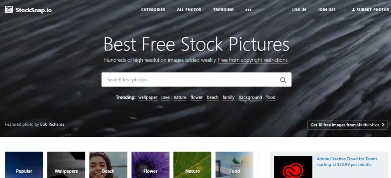Open the Flower category thumbnail

150,165
